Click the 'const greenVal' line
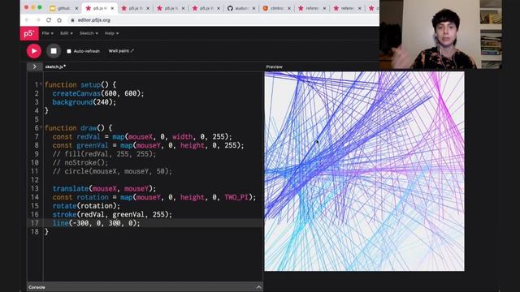This screenshot has height=292, width=520. tap(148, 145)
